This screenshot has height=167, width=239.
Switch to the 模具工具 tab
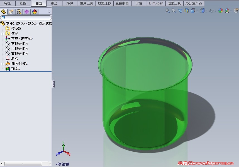coord(87,3)
